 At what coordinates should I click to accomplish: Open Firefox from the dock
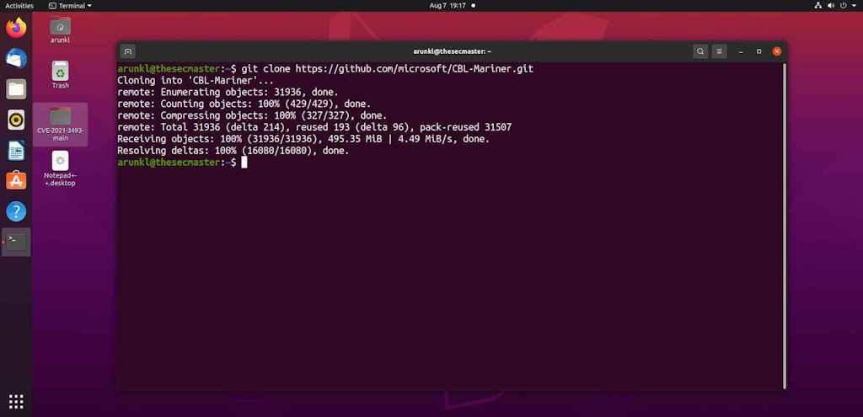(16, 28)
